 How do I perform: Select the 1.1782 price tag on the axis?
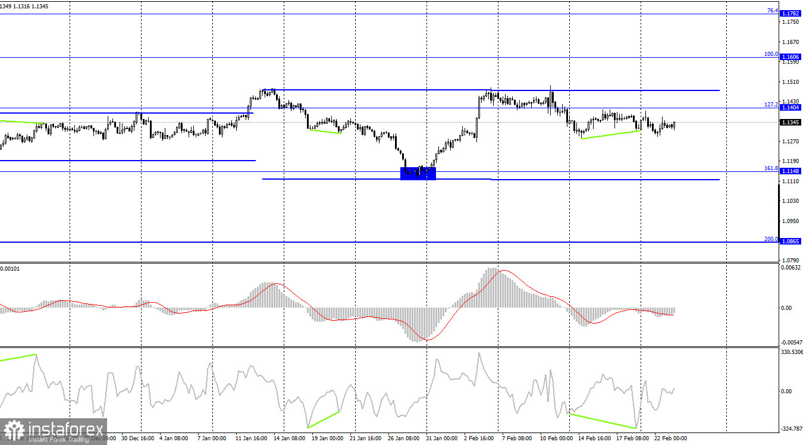(x=791, y=13)
